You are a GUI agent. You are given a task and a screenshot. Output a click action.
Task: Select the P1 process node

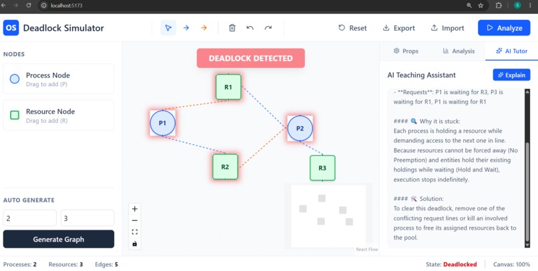point(163,123)
